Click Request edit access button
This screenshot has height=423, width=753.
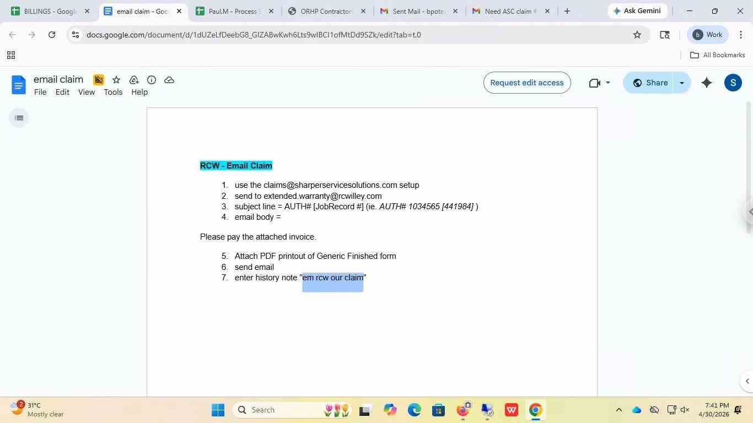pyautogui.click(x=527, y=83)
